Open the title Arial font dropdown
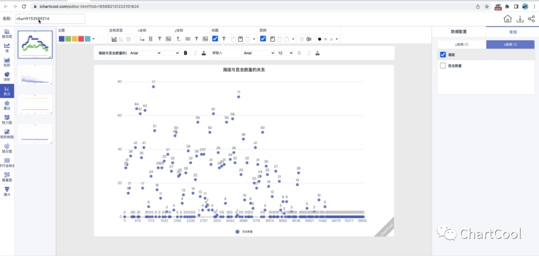This screenshot has height=256, width=539. (145, 53)
